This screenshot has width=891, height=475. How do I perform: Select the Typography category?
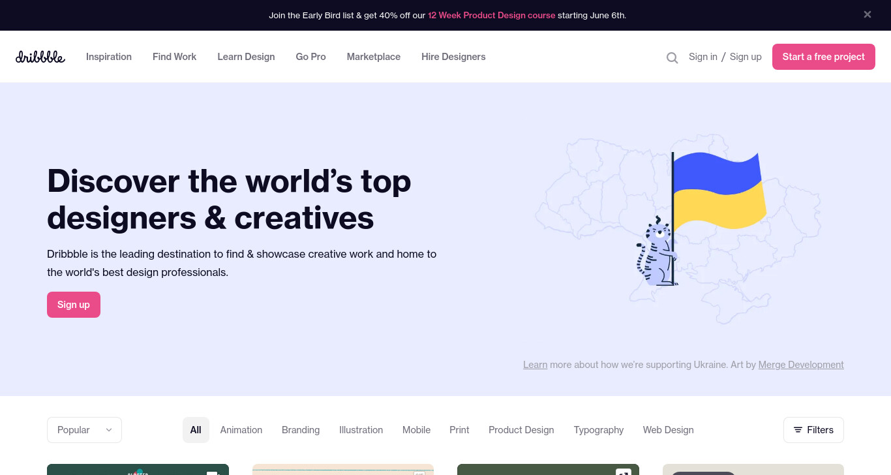pyautogui.click(x=599, y=430)
